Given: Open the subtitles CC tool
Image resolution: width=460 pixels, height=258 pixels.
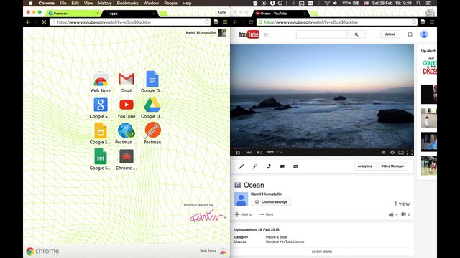Looking at the screenshot, I should pos(295,166).
